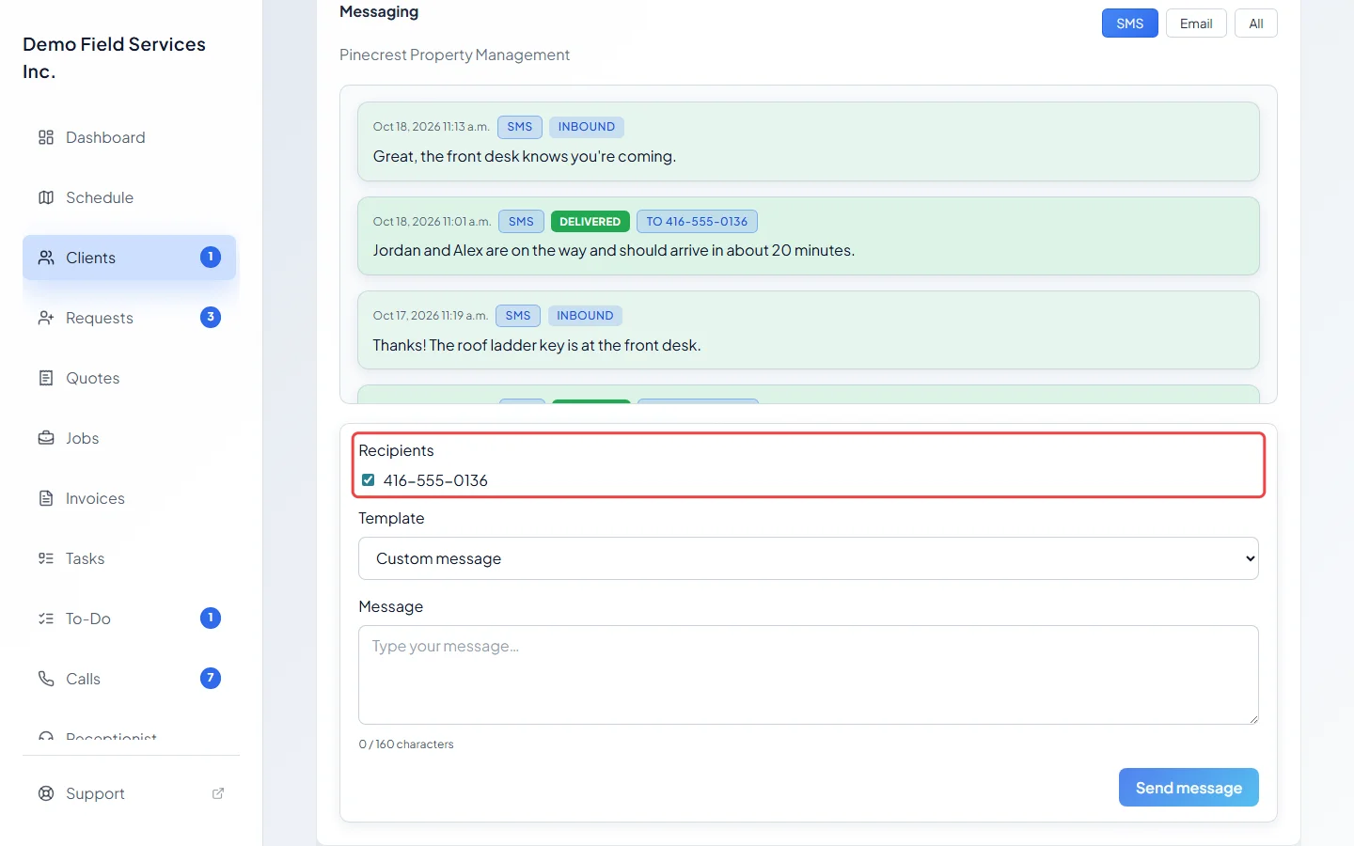Click the Tasks list icon

tap(46, 558)
